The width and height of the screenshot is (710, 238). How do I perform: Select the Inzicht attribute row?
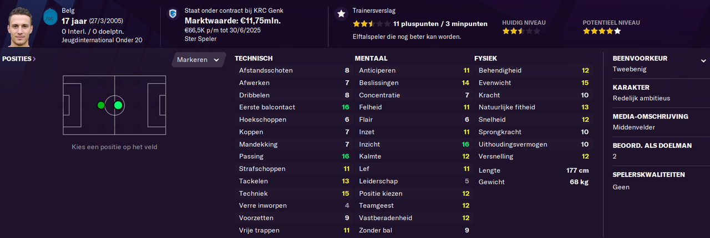413,144
